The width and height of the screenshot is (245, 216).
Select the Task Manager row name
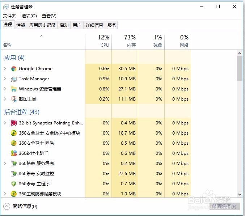(x=34, y=79)
